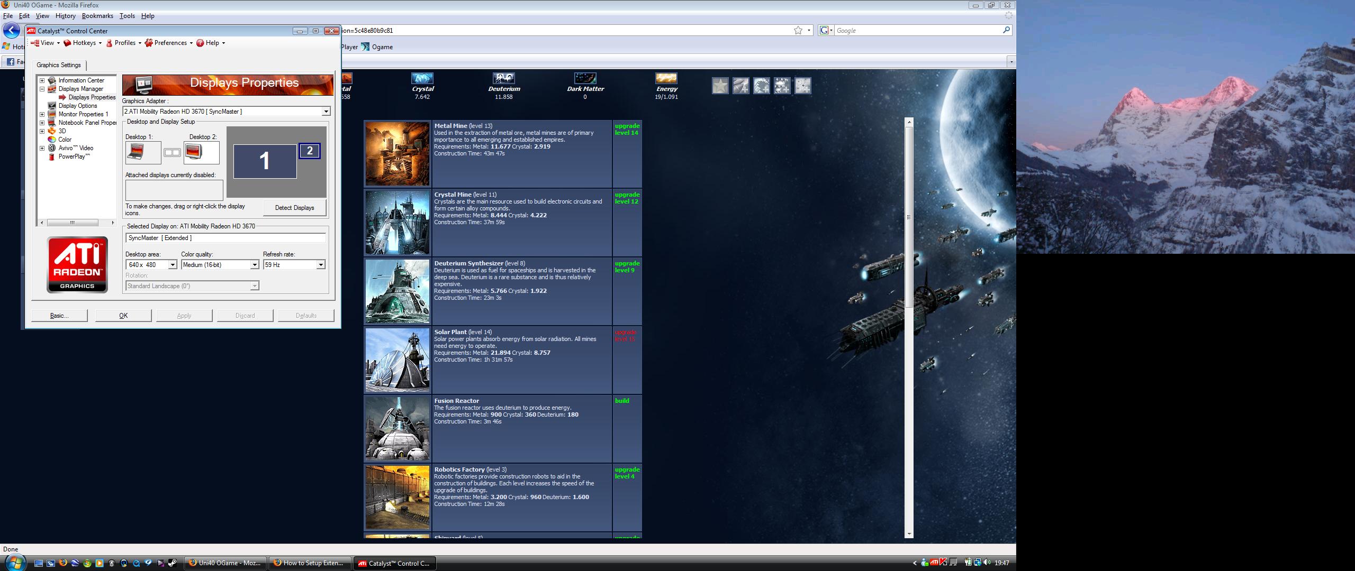The image size is (1355, 571).
Task: Select the small display 2 rectangle
Action: click(310, 151)
